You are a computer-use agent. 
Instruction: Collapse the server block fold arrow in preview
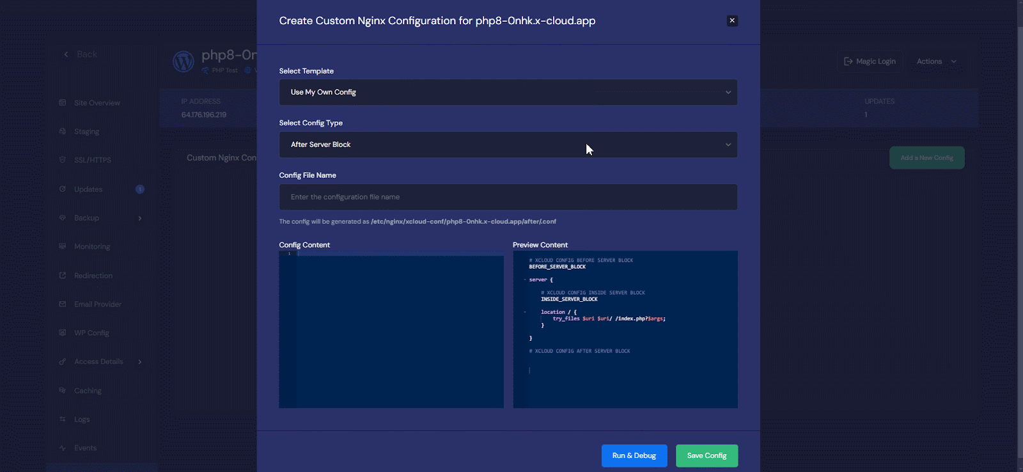coord(525,279)
